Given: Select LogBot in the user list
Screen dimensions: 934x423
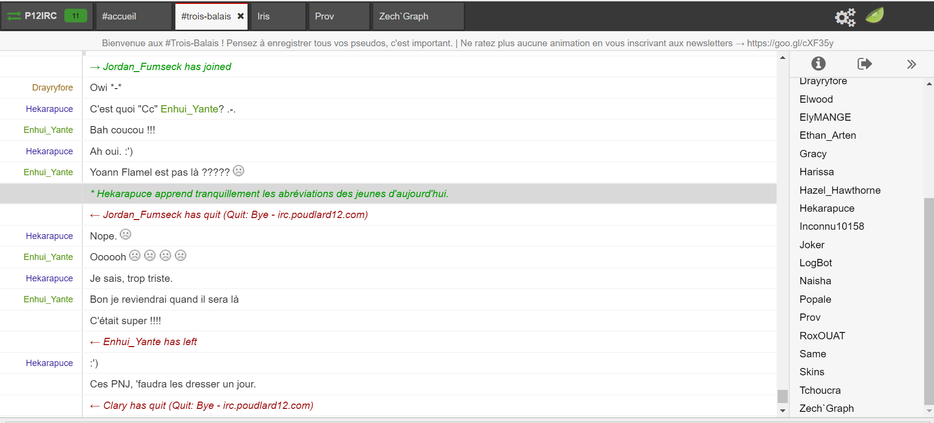Looking at the screenshot, I should pyautogui.click(x=816, y=263).
